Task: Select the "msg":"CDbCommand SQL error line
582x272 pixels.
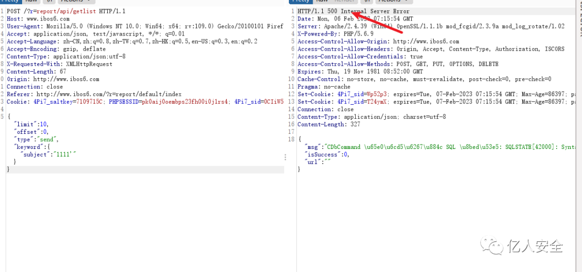Action: coord(440,147)
